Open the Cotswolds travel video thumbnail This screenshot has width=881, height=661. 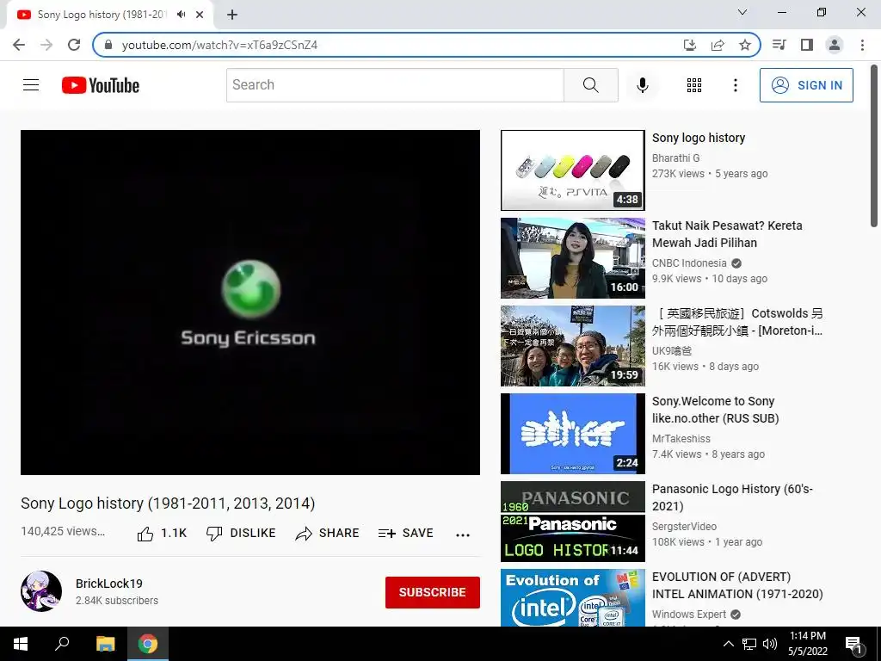572,346
